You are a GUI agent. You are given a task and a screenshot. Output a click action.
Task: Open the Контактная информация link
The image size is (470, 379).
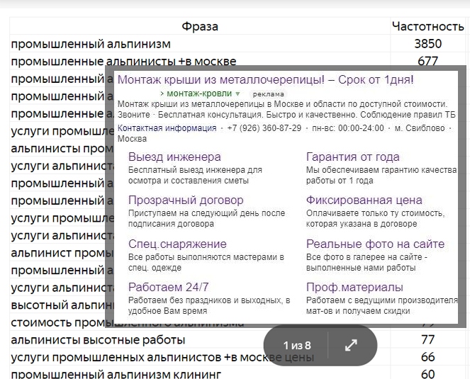(167, 128)
